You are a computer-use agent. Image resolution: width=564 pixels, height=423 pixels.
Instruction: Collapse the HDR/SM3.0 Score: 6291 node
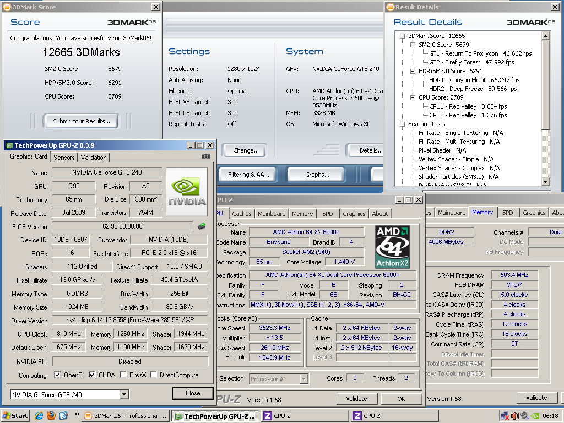[x=413, y=71]
